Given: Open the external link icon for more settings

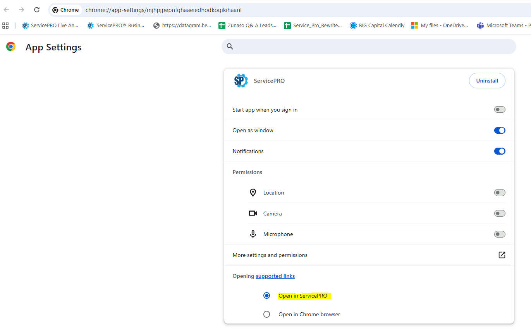Looking at the screenshot, I should (x=502, y=255).
